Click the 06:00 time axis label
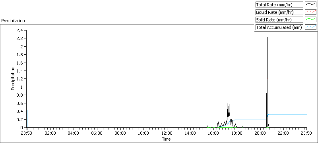 tap(97, 133)
